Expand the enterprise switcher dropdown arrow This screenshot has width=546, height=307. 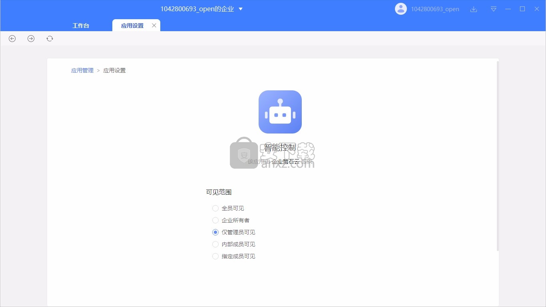coord(241,9)
